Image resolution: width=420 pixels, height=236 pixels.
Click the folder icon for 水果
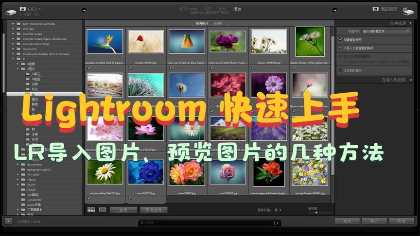(x=28, y=135)
